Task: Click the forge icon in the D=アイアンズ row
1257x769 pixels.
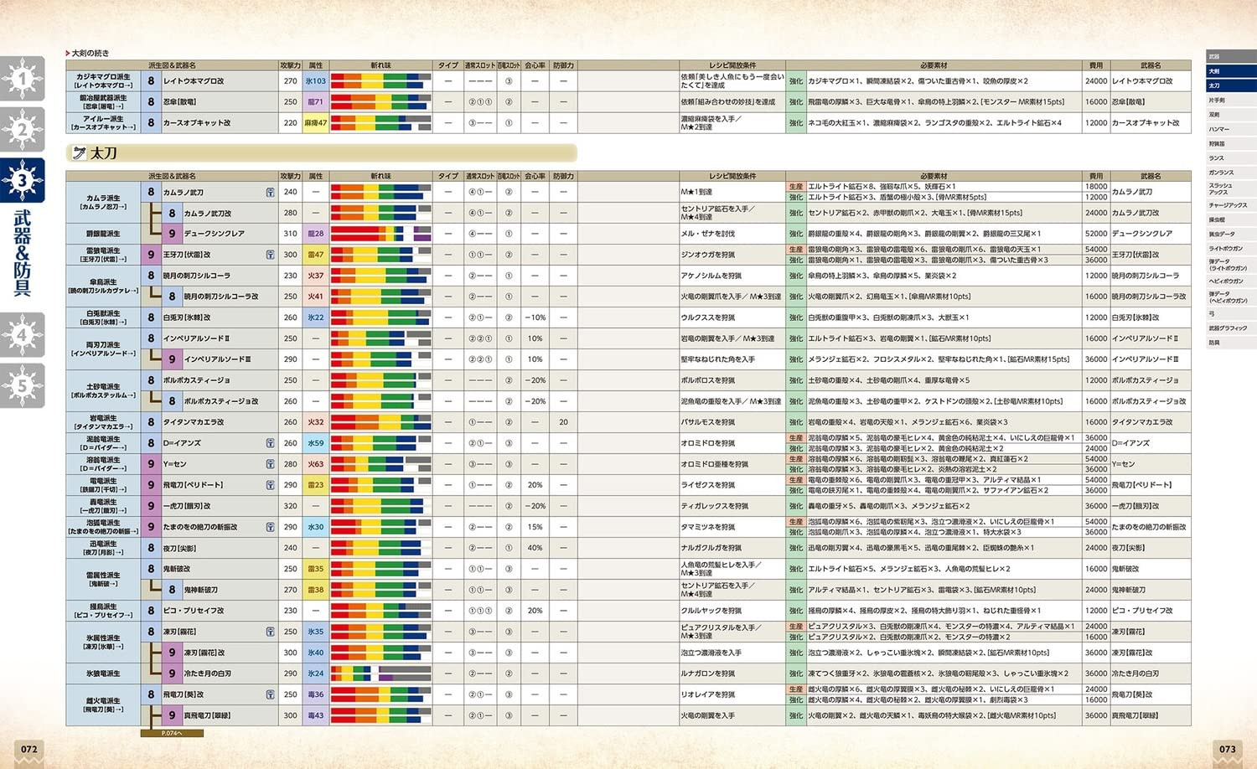Action: (270, 443)
